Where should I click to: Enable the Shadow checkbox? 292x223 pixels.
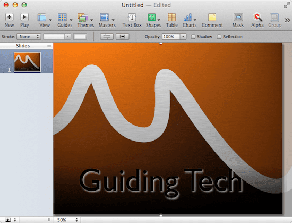[193, 37]
